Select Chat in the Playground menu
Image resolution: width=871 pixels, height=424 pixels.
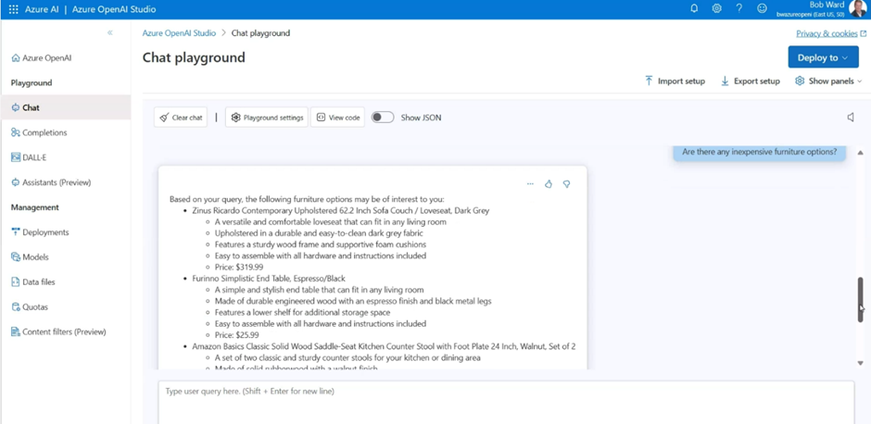(x=66, y=107)
